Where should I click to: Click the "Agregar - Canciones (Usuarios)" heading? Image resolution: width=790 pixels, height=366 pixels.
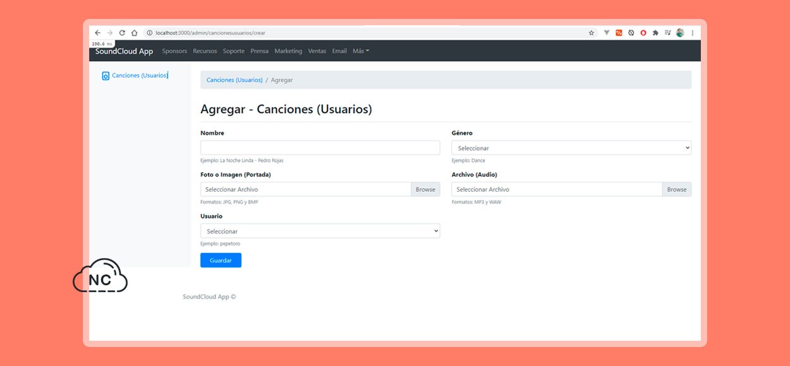tap(286, 109)
